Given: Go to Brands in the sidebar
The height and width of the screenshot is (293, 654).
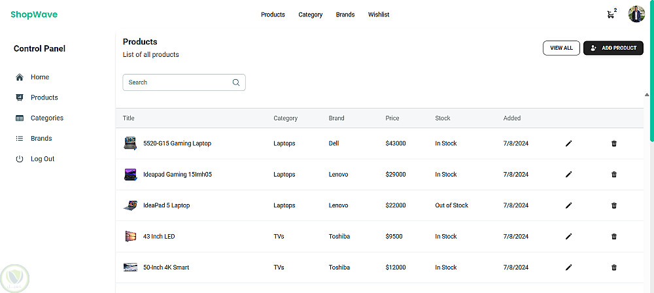Looking at the screenshot, I should coord(41,139).
